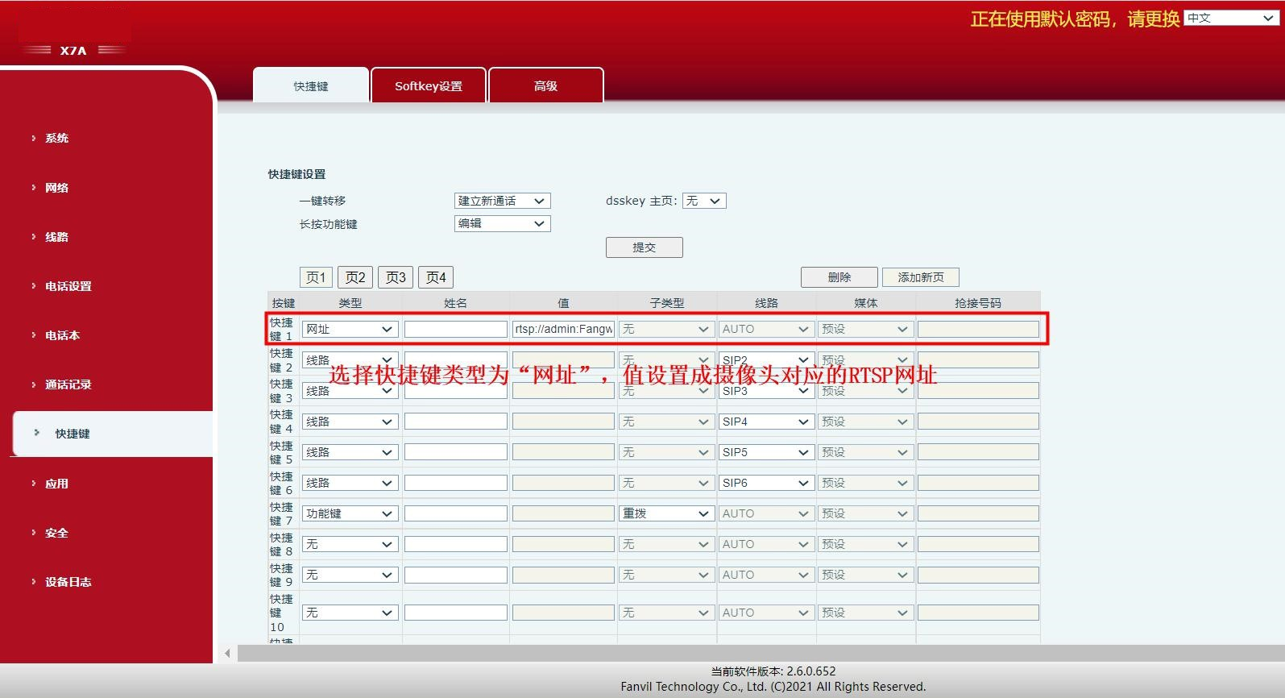Open the 系统 sidebar menu
This screenshot has width=1285, height=698.
pyautogui.click(x=56, y=138)
